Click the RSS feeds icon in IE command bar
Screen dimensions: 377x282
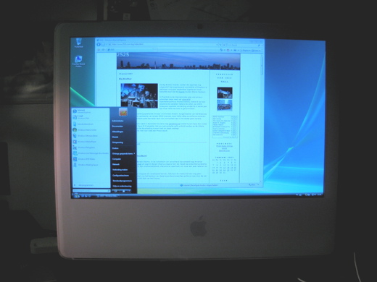tap(228, 50)
